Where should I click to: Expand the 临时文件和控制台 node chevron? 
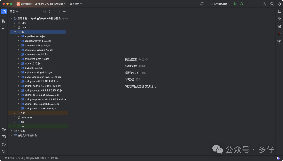(x=11, y=135)
